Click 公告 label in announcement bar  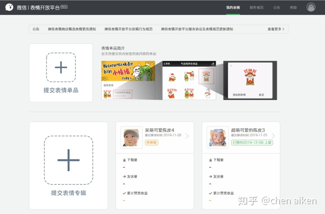coord(36,29)
